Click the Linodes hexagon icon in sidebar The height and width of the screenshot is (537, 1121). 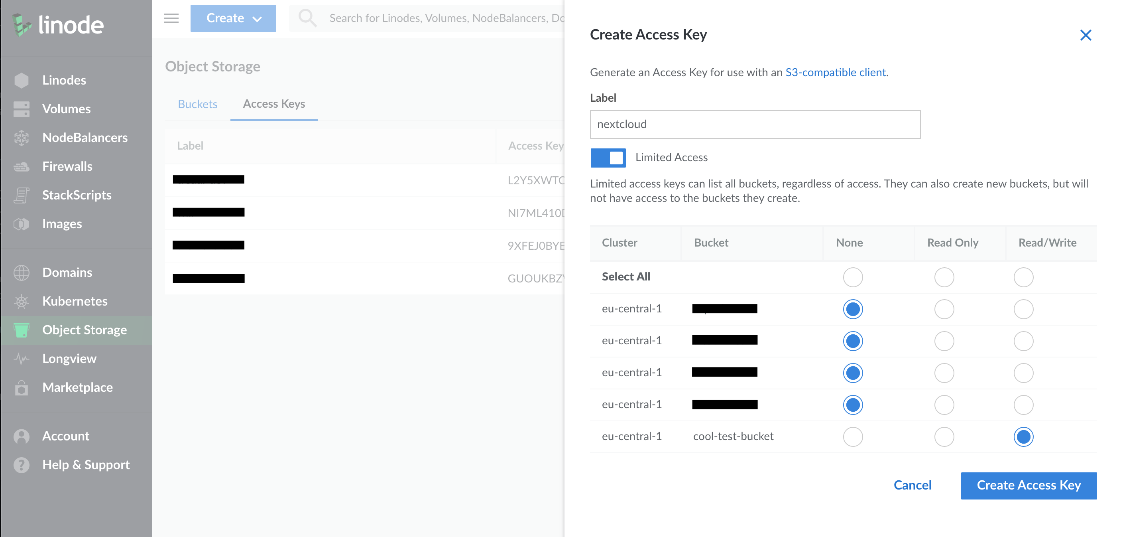[x=21, y=80]
